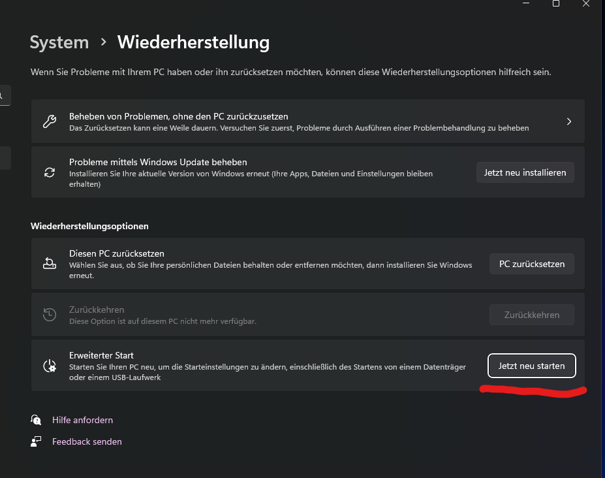Open the Feedback senden link

pyautogui.click(x=87, y=441)
